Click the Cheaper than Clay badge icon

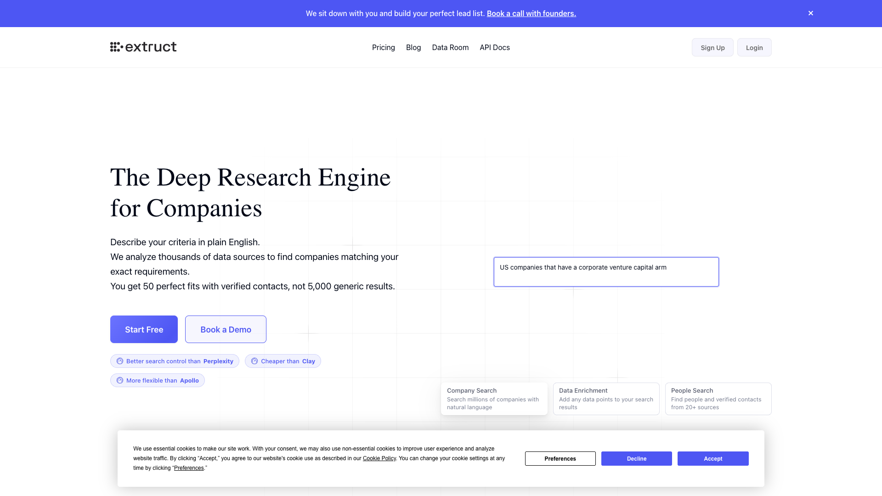[x=254, y=361]
